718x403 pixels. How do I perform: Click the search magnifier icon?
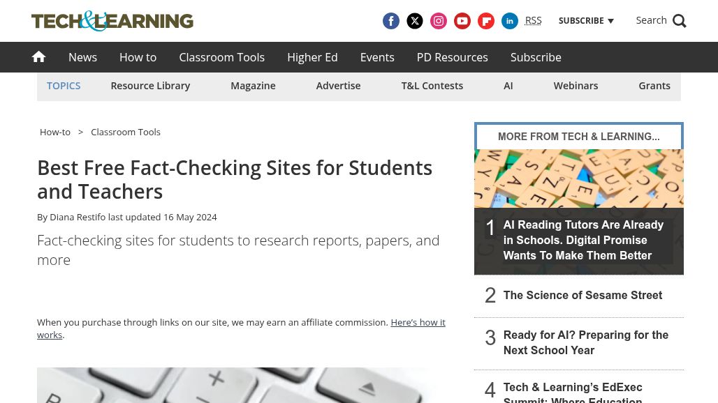[x=680, y=21]
